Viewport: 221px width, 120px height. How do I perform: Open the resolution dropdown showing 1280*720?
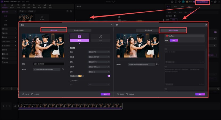99,57
